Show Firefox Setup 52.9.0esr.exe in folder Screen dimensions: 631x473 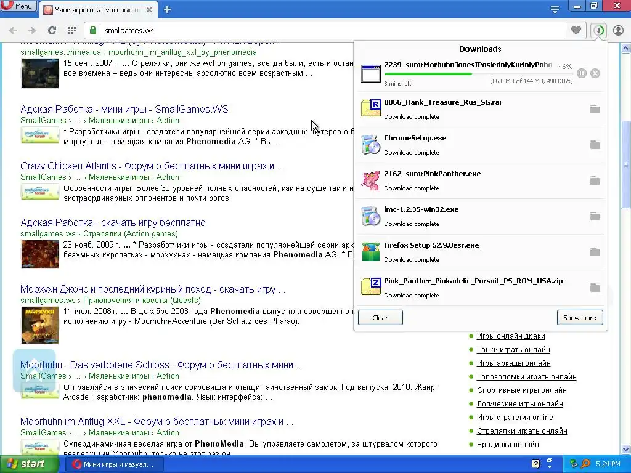[595, 252]
